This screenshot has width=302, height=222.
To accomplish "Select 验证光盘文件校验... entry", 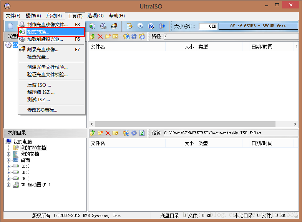I will click(51, 75).
